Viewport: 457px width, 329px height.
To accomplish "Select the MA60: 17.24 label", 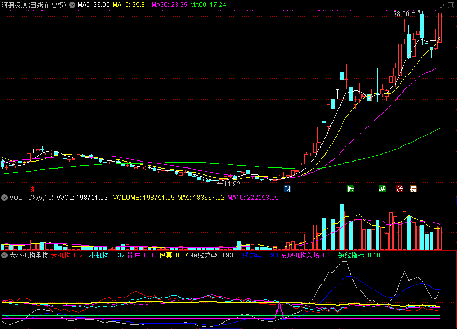I will (x=208, y=5).
